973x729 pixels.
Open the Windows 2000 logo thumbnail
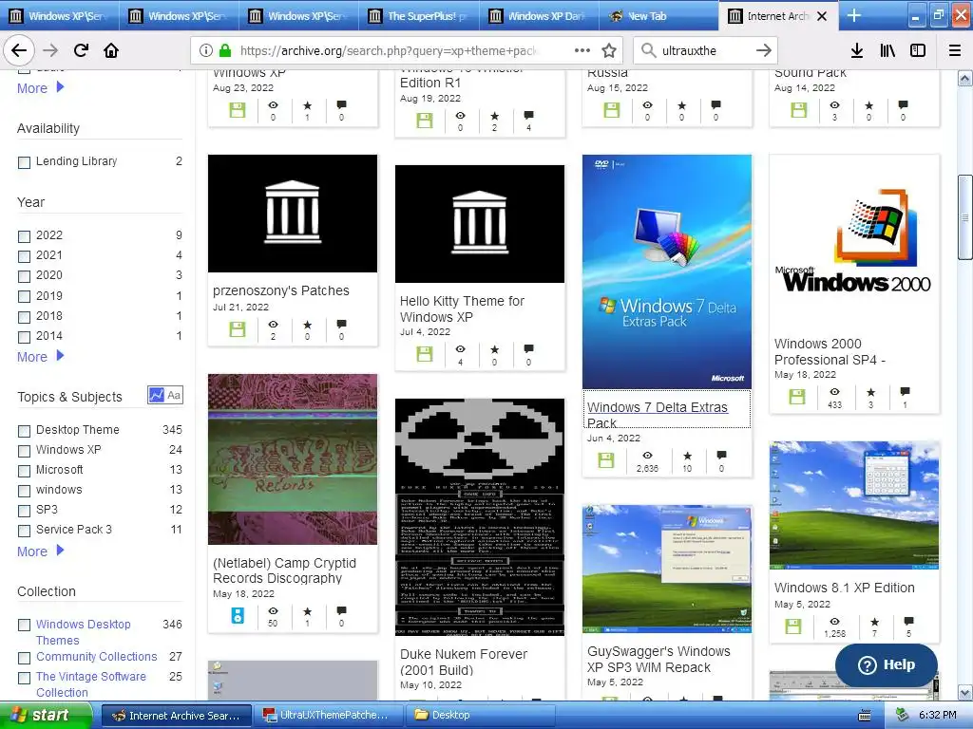pyautogui.click(x=854, y=242)
